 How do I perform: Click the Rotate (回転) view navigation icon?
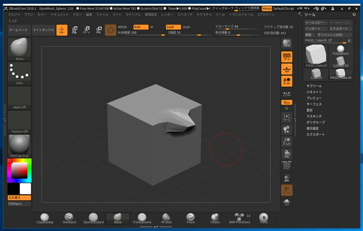pyautogui.click(x=287, y=154)
